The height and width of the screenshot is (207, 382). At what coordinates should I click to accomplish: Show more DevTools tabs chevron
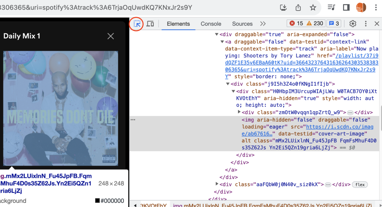pyautogui.click(x=263, y=24)
